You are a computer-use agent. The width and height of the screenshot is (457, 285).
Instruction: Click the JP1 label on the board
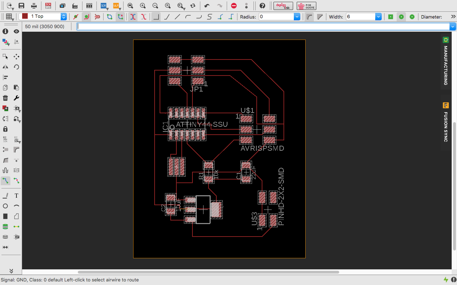[x=196, y=89]
